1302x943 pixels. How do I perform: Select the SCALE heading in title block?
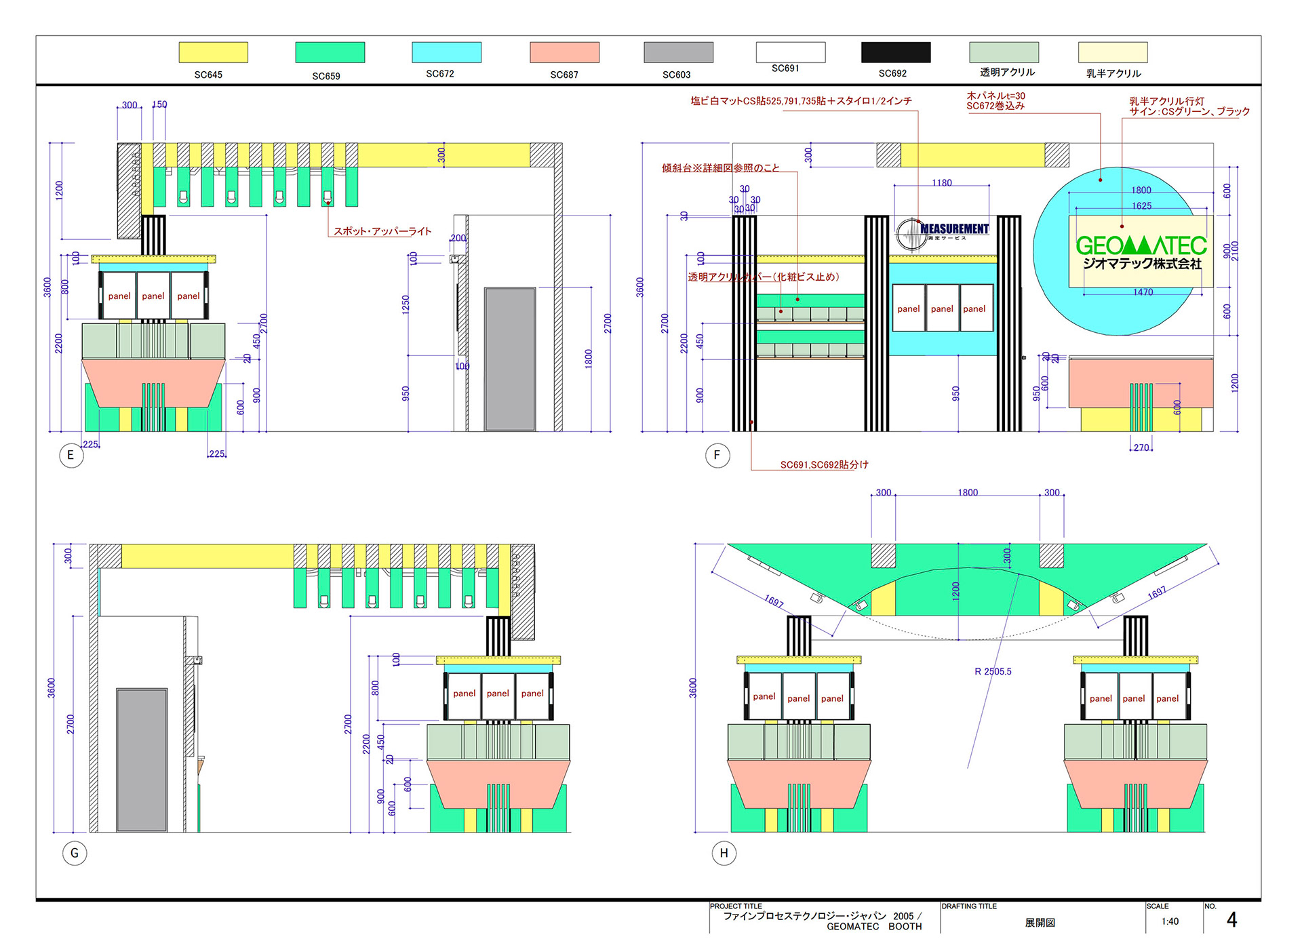[1158, 906]
